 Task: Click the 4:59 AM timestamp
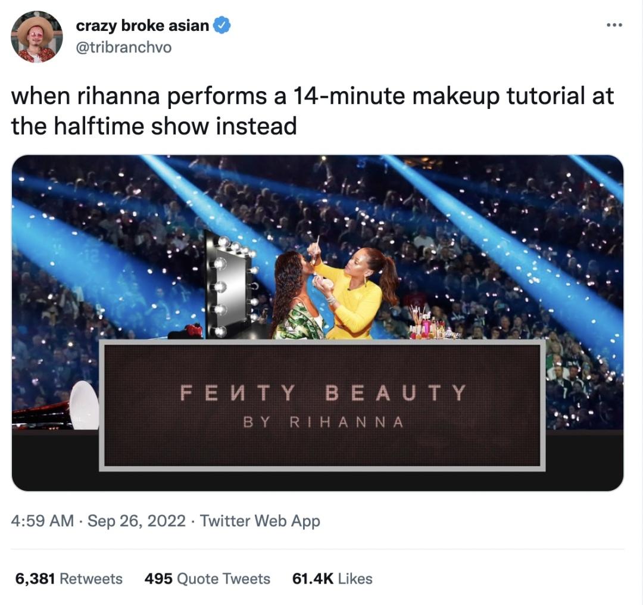(x=42, y=521)
